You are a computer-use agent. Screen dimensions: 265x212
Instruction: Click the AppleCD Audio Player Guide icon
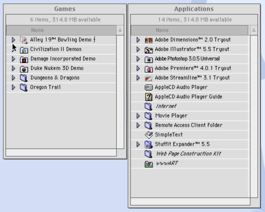(x=149, y=97)
